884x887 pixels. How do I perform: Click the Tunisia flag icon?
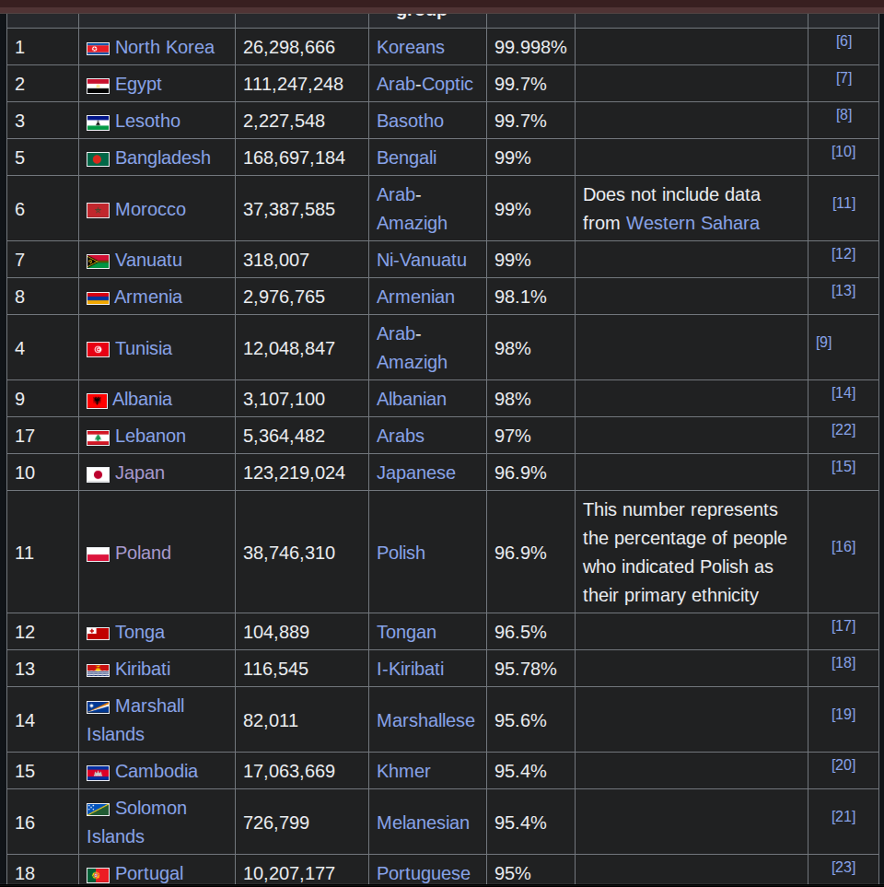point(98,350)
